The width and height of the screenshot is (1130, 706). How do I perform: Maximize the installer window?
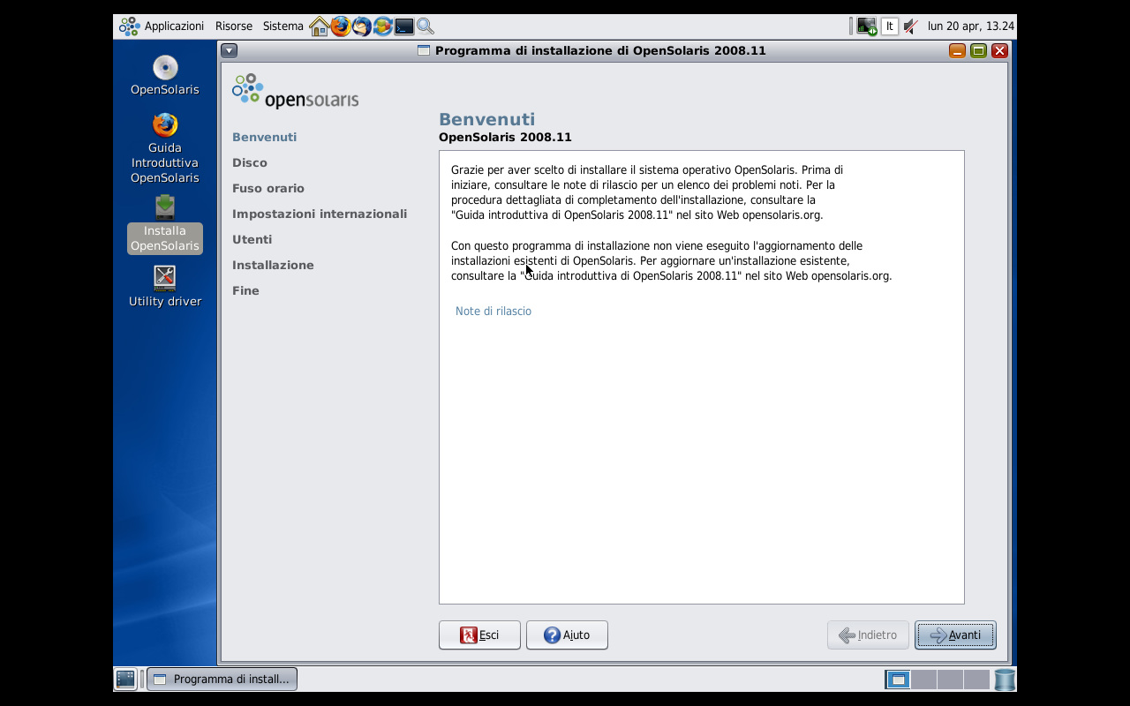pos(978,50)
